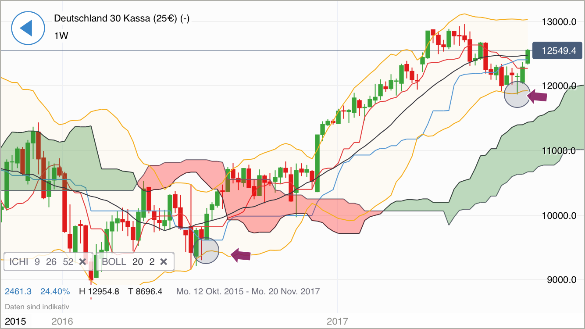
Task: Open the Deutschland 30 Kassa instrument selector
Action: coord(122,19)
